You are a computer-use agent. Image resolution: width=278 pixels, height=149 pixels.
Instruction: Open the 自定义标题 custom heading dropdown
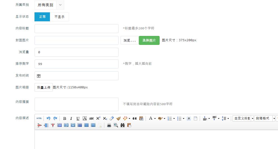pyautogui.click(x=243, y=118)
